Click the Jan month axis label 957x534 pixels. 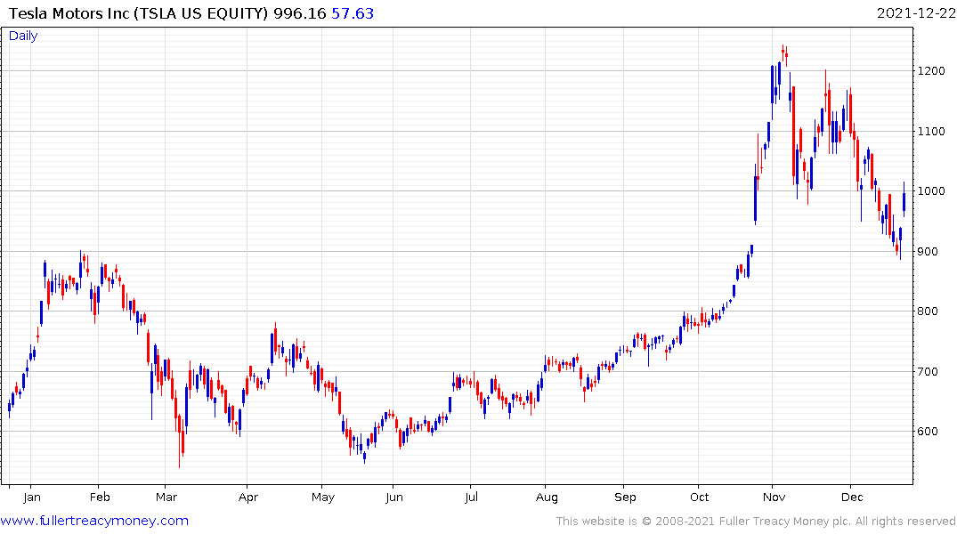[32, 497]
